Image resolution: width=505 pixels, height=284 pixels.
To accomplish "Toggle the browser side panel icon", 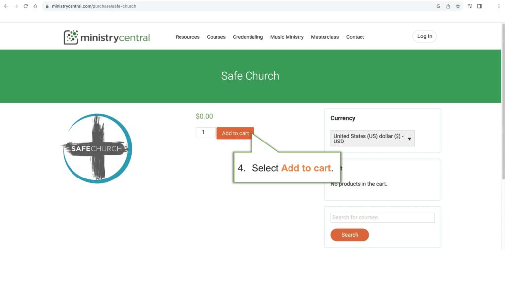I will click(479, 6).
